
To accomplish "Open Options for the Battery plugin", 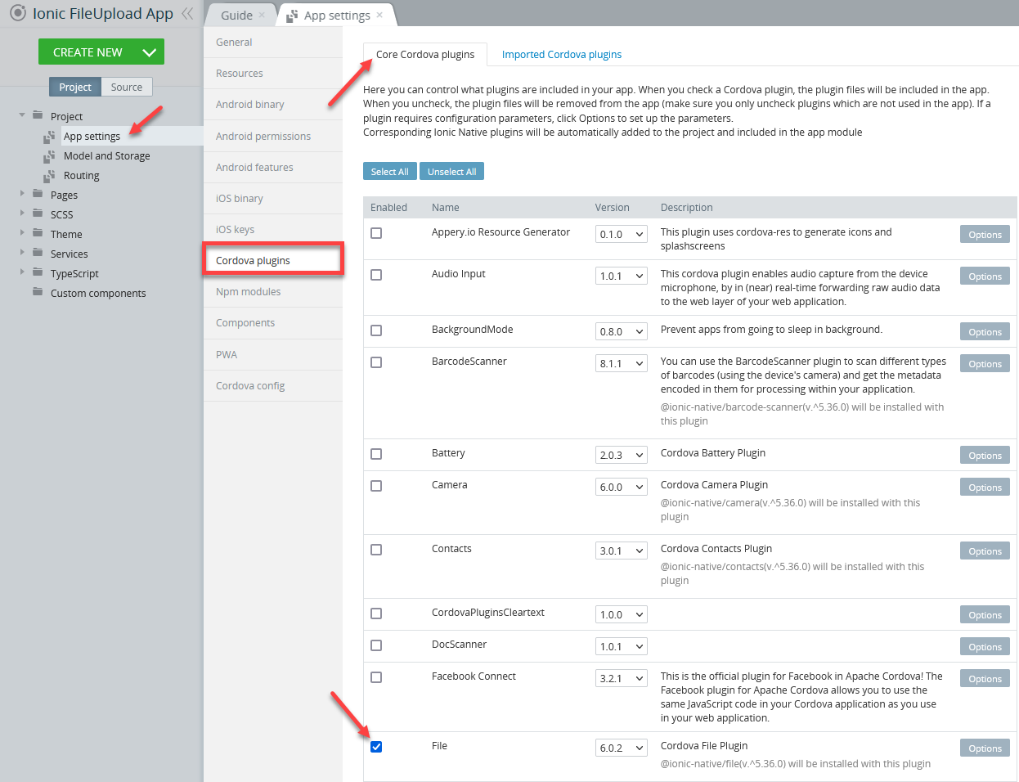I will pos(985,455).
